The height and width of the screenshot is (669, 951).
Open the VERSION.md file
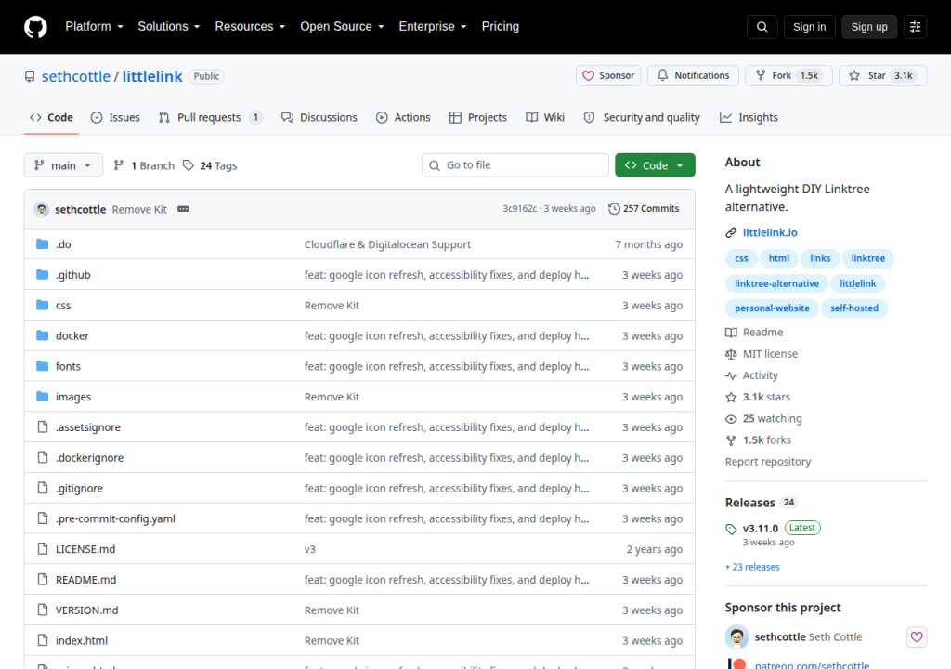click(86, 610)
